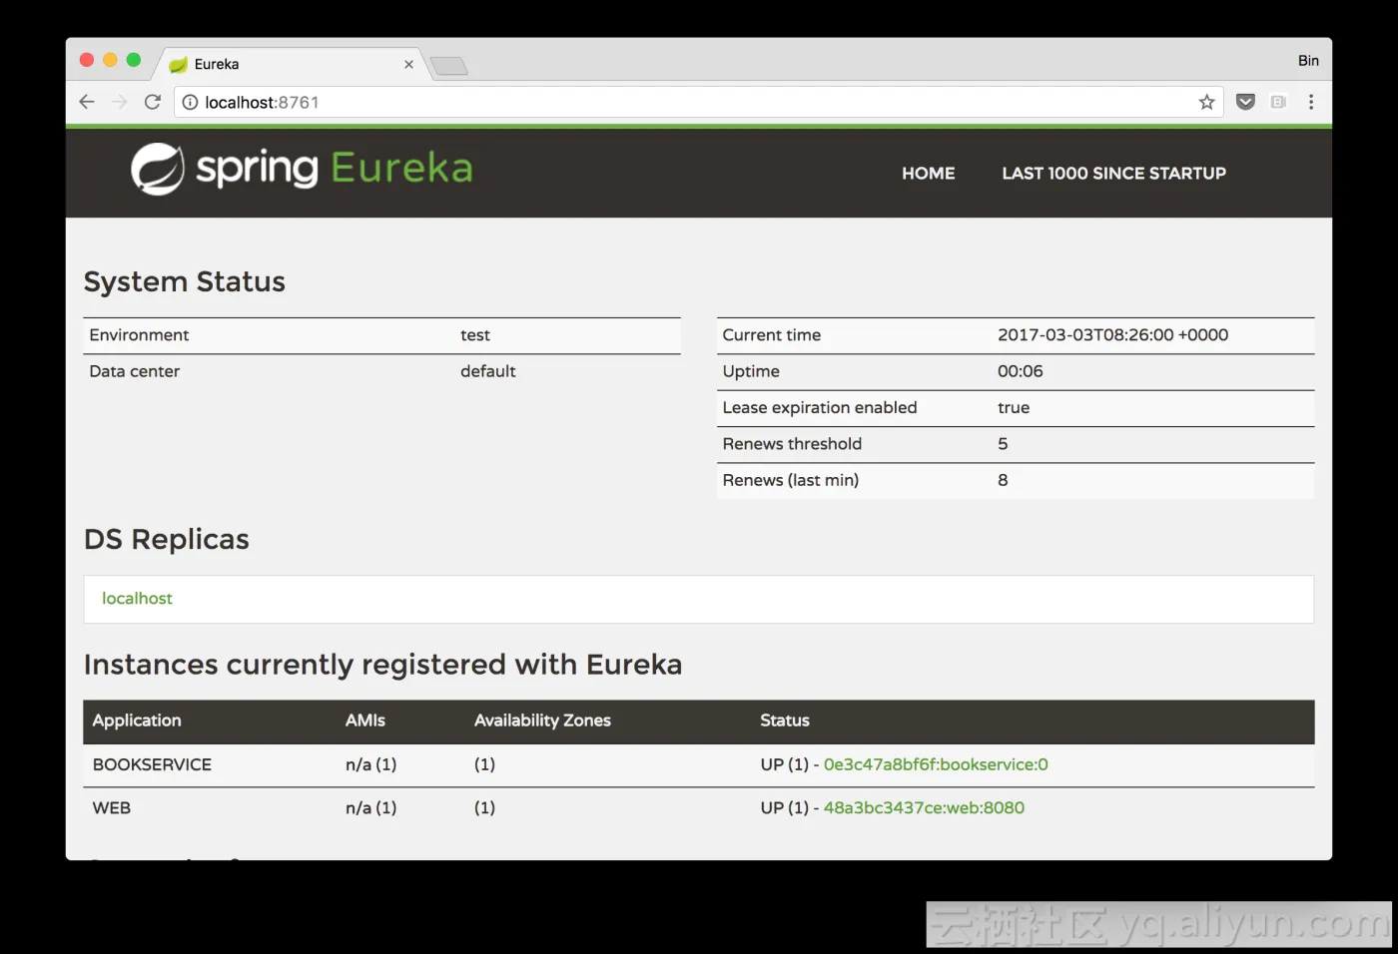The height and width of the screenshot is (954, 1398).
Task: Click the BOOKSERVICE application cell
Action: click(152, 764)
